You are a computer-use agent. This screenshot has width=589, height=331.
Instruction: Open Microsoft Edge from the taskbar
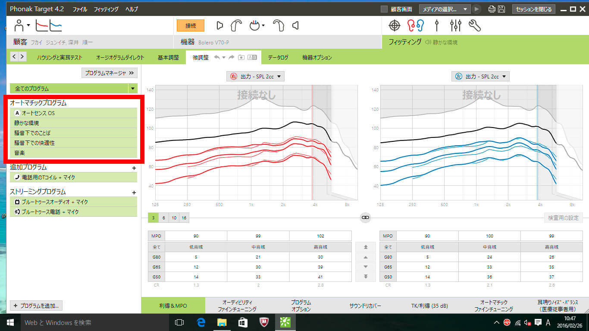click(201, 322)
